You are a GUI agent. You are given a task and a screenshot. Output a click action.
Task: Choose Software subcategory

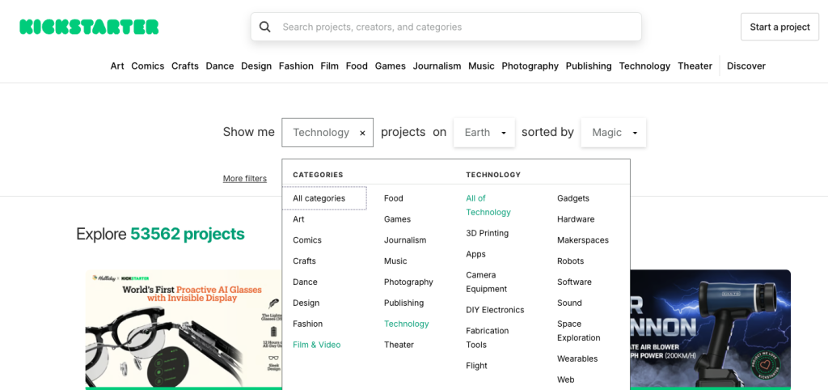click(575, 282)
